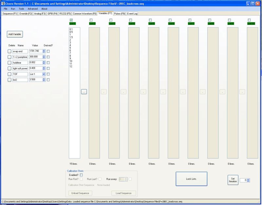262x205 pixels.
Task: Switch to the Analog (F3) tab
Action: click(40, 13)
